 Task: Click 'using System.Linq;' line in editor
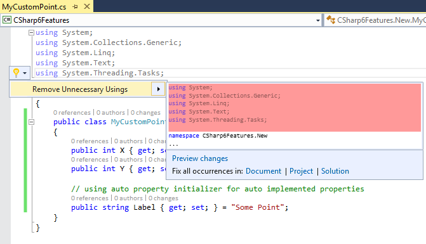pos(76,53)
